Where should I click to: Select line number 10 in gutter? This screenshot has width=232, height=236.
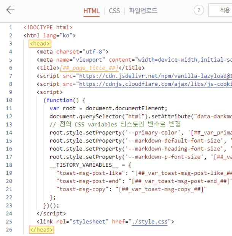(x=9, y=100)
